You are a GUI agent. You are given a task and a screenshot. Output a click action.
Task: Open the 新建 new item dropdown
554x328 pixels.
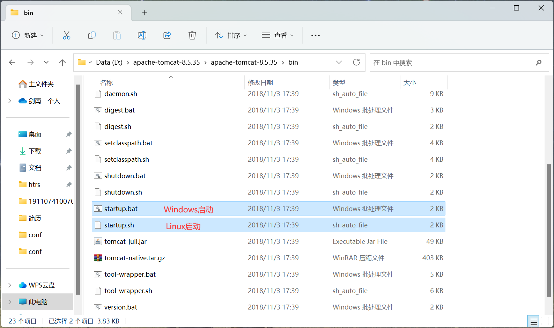(28, 35)
